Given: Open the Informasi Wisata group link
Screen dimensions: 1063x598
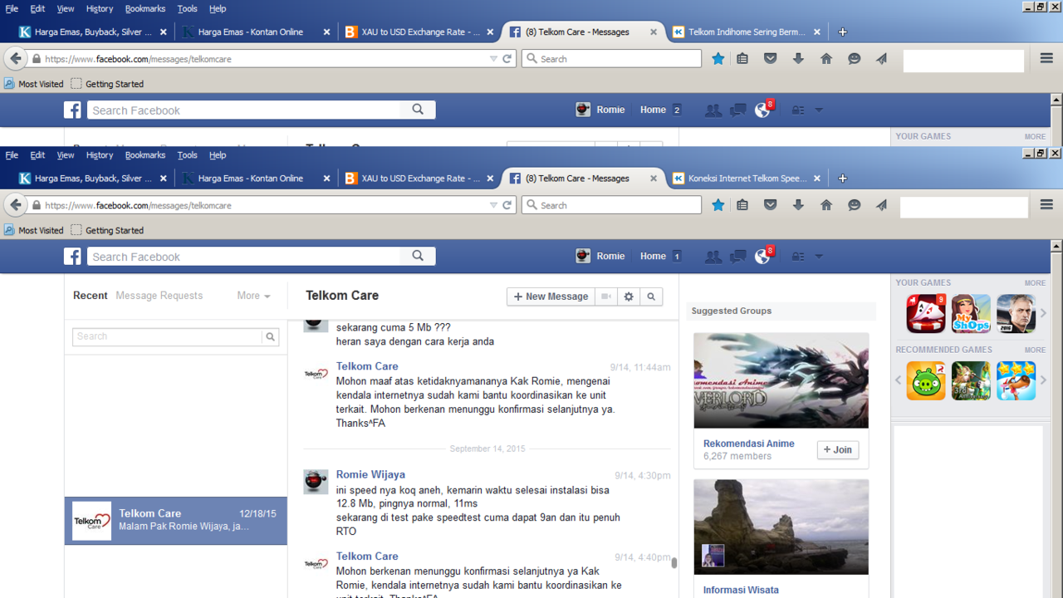Looking at the screenshot, I should click(741, 590).
